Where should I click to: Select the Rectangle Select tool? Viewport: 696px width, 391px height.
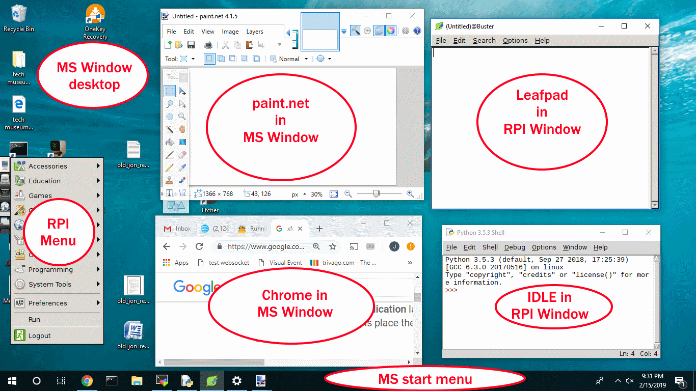coord(170,91)
